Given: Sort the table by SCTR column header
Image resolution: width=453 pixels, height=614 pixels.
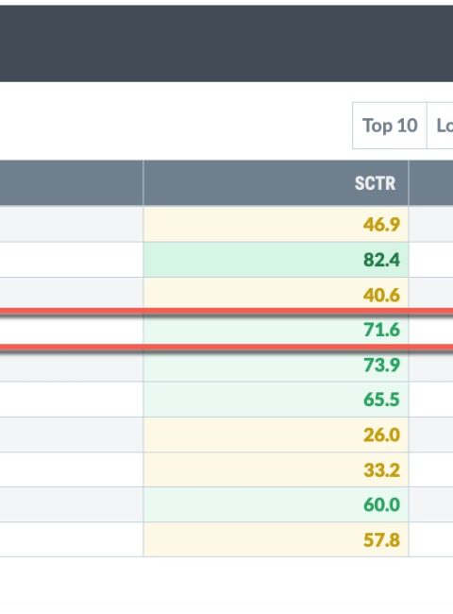Looking at the screenshot, I should click(x=276, y=183).
